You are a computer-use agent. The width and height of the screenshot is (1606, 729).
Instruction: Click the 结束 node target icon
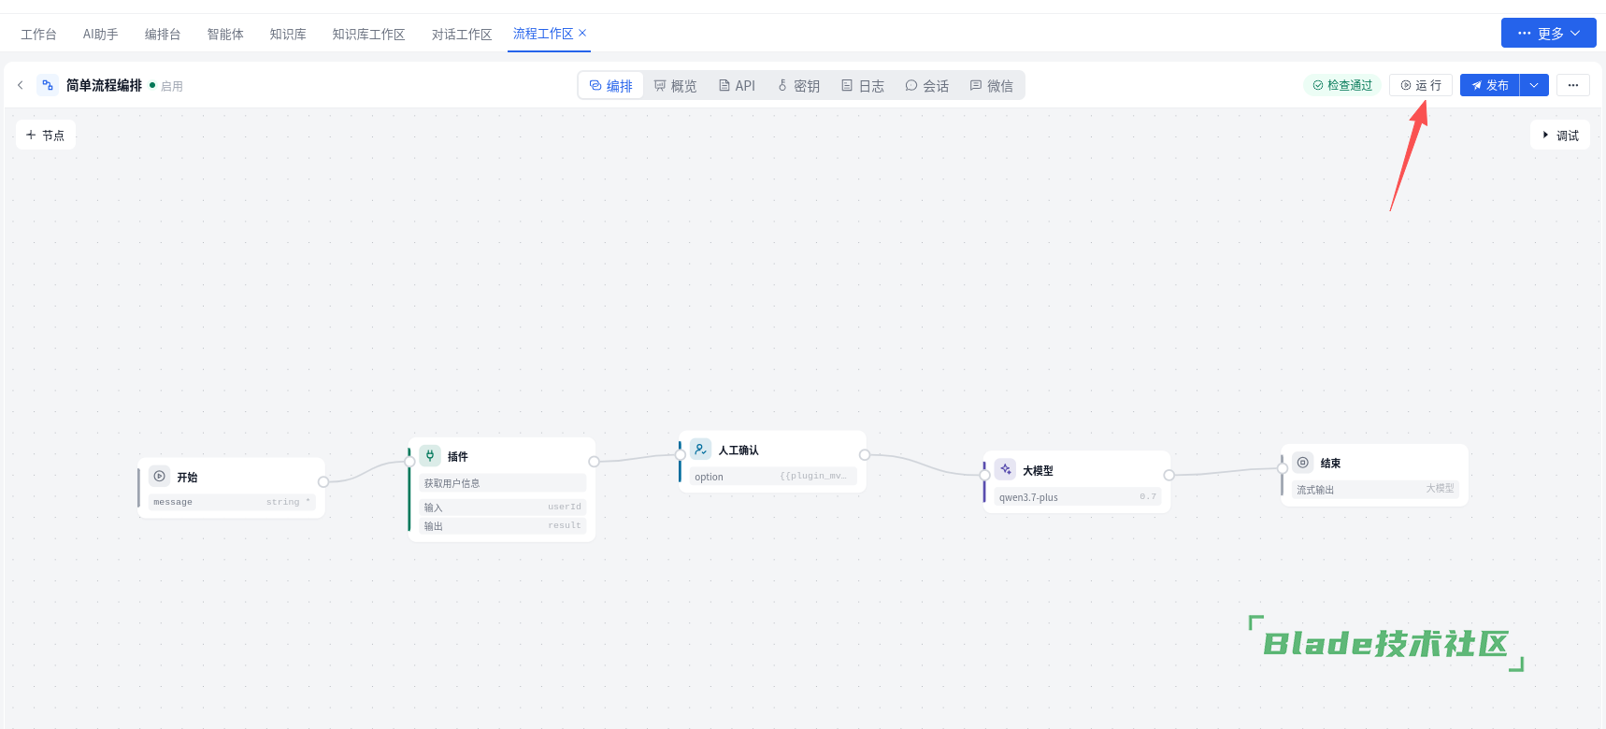coord(1303,463)
